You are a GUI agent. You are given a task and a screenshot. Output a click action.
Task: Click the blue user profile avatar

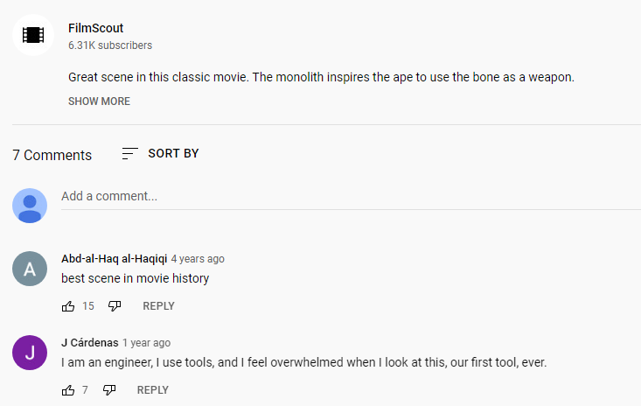[x=30, y=206]
